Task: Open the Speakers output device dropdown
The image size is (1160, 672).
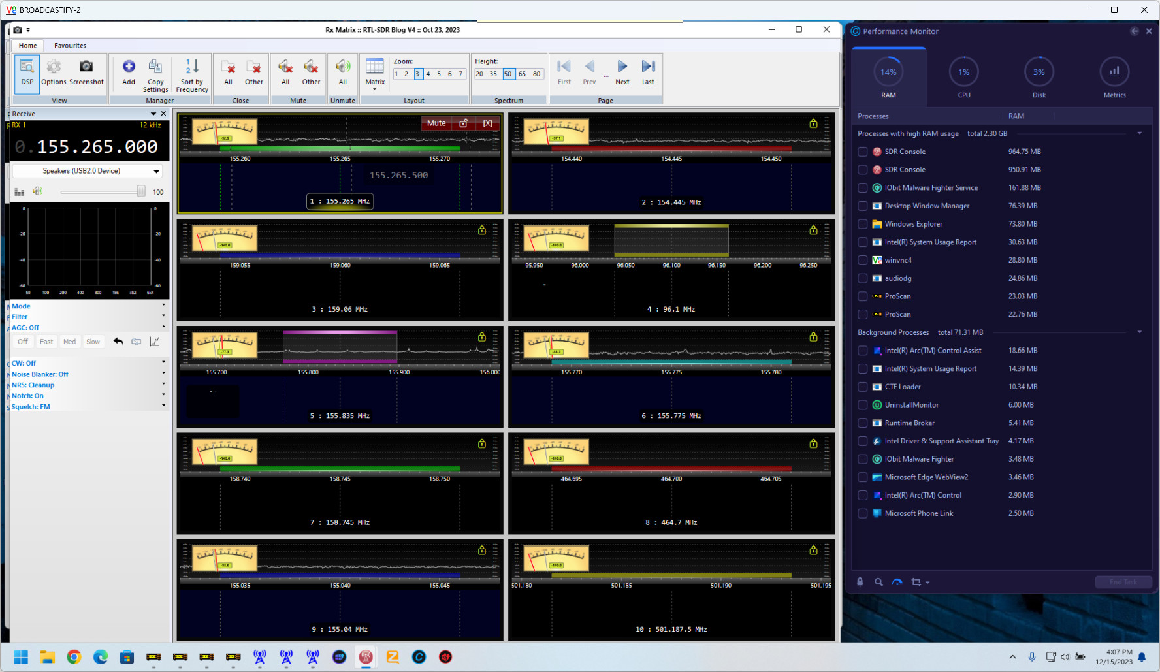Action: point(87,171)
